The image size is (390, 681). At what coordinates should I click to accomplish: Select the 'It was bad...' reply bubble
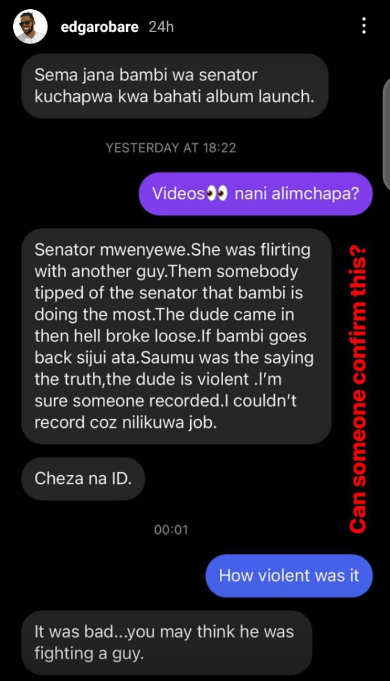coord(167,642)
